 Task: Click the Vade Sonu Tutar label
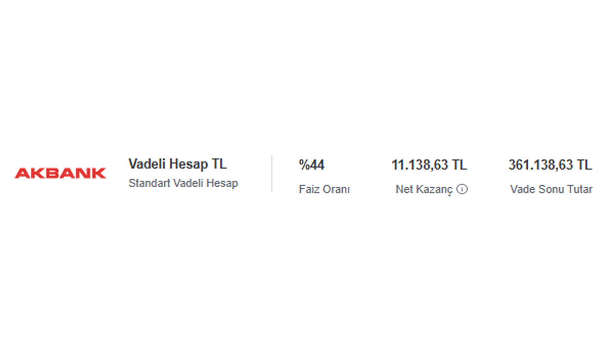(x=551, y=190)
